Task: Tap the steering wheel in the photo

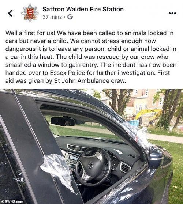Action: 93,167
